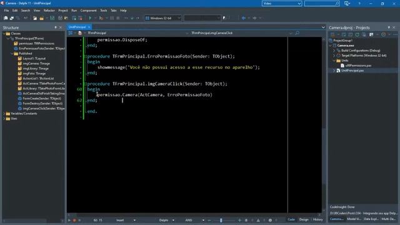Click the desktop layout icon in title bar
This screenshot has height=225, width=400.
tap(347, 3)
